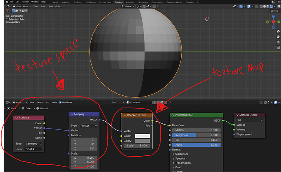The width and height of the screenshot is (281, 172).
Task: Select the tweak select tool icon
Action: [8, 11]
